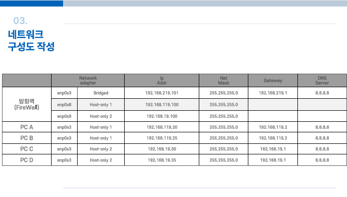Click the "Bridged" adapter type cell
Image resolution: width=347 pixels, height=197 pixels.
tap(101, 93)
